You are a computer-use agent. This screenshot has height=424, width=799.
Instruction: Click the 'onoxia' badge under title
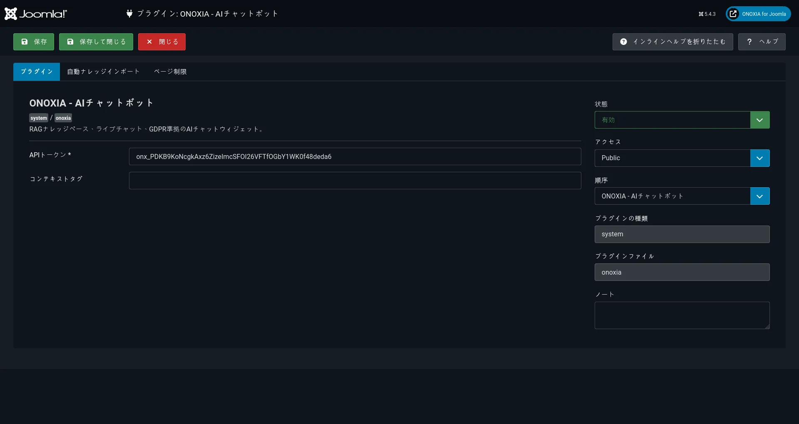point(63,118)
